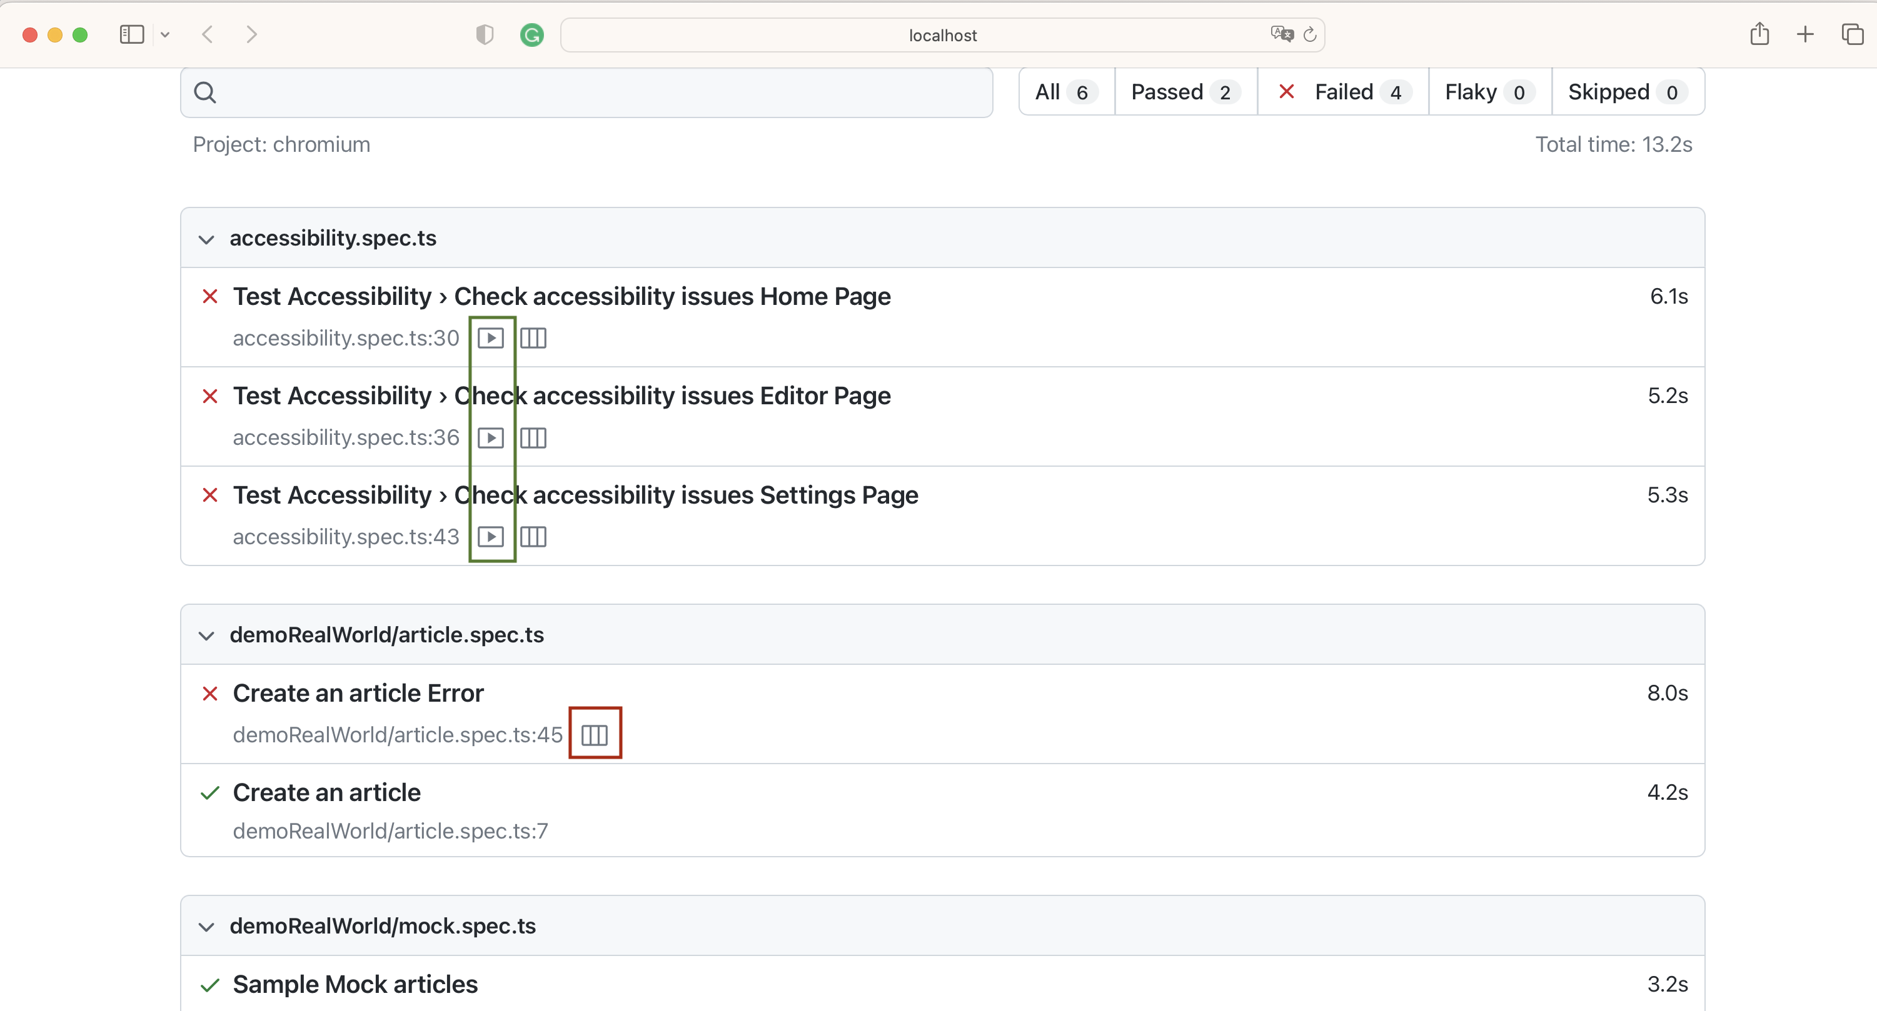1877x1011 pixels.
Task: Toggle the Safari sidebar
Action: 131,34
